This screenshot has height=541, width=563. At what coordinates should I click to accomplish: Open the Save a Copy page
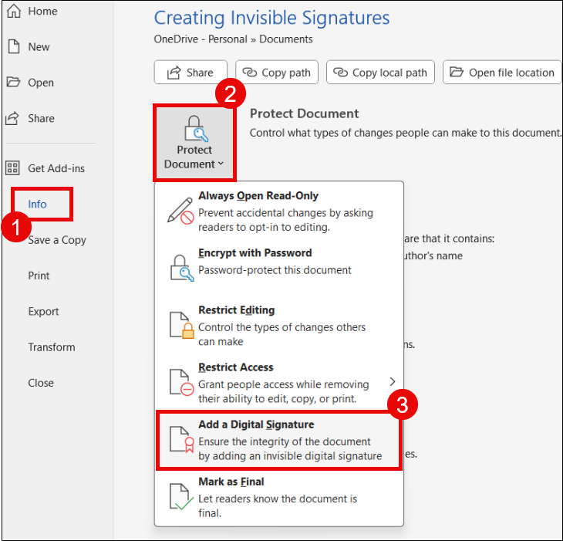(x=57, y=240)
